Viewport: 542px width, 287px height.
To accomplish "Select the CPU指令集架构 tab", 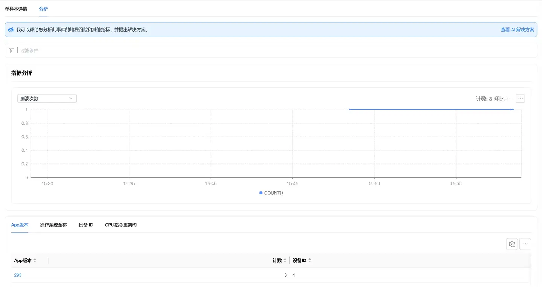I will click(120, 225).
